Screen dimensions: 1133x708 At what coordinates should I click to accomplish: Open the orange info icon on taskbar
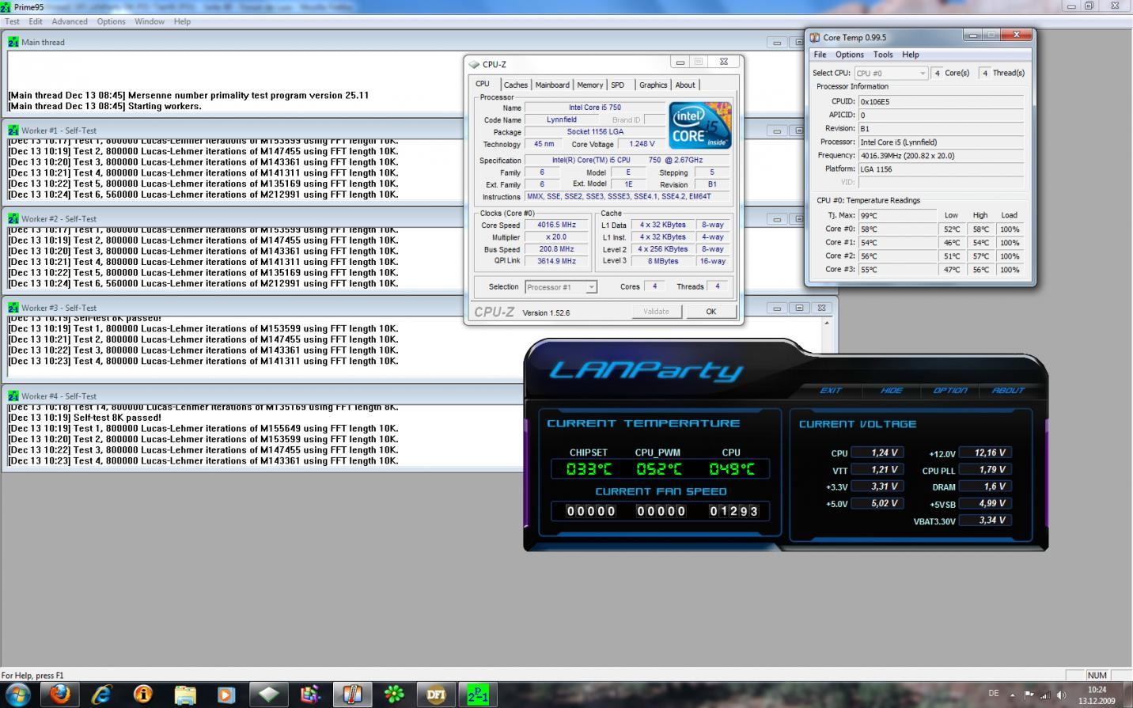click(143, 695)
